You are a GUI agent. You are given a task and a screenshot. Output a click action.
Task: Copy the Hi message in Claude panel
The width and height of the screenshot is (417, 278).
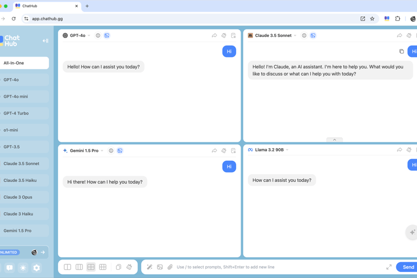(x=402, y=52)
